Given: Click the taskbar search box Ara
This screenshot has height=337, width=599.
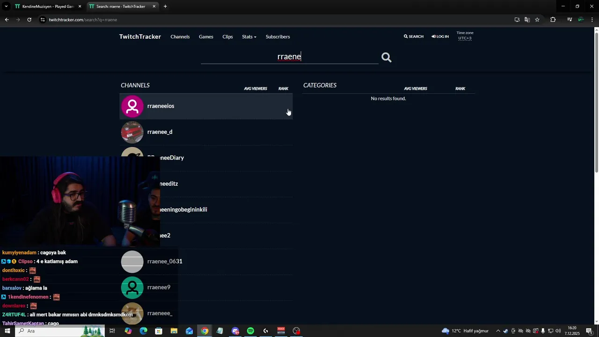Looking at the screenshot, I should point(60,331).
